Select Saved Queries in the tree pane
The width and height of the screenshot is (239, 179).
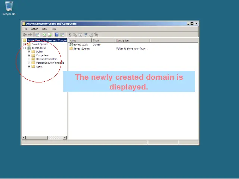(40, 44)
